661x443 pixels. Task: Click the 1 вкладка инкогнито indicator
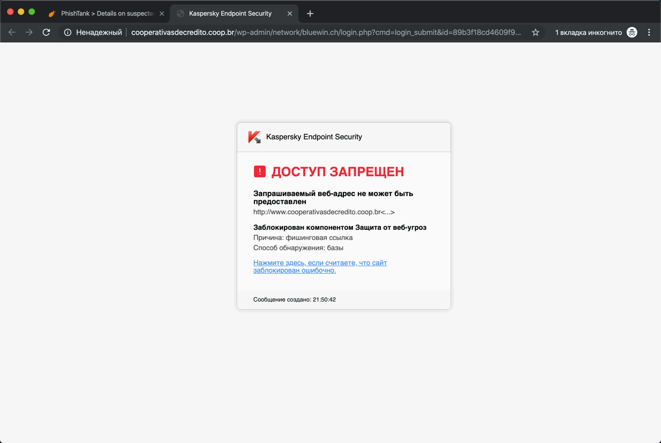pos(588,33)
